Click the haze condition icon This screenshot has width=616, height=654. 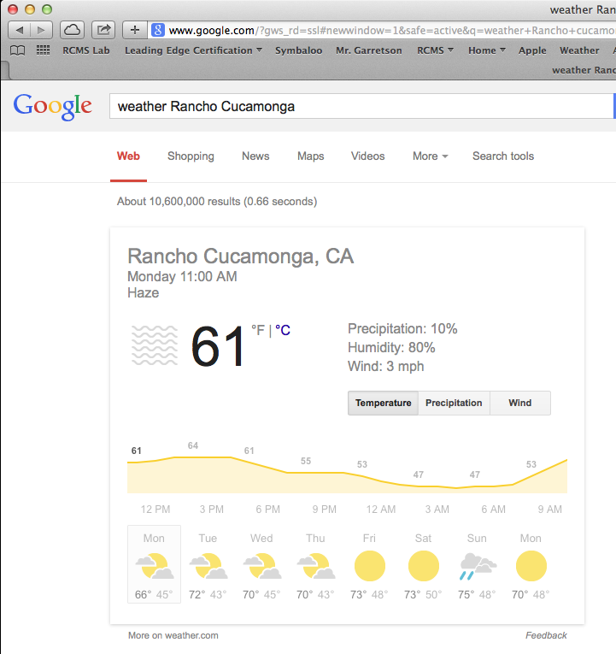point(155,345)
